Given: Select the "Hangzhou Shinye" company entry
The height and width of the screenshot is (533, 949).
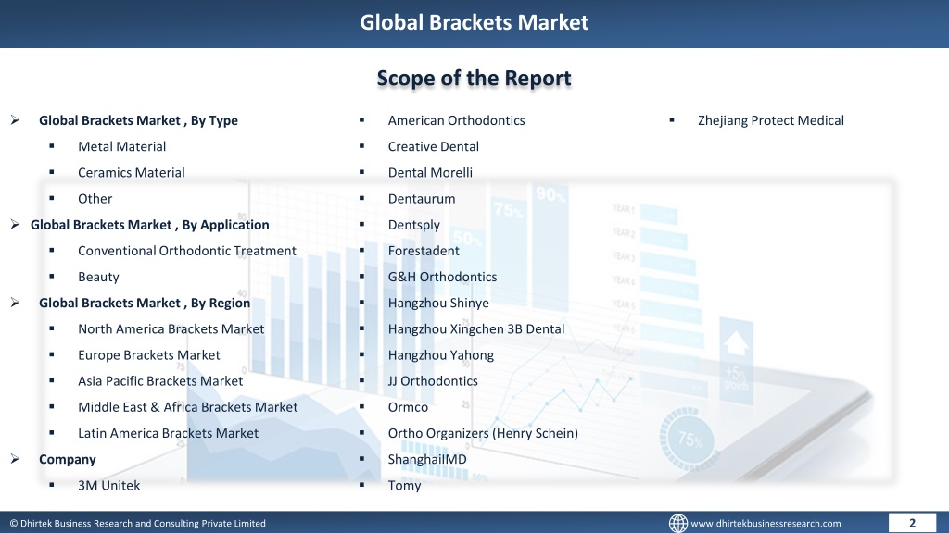Looking at the screenshot, I should (x=438, y=303).
